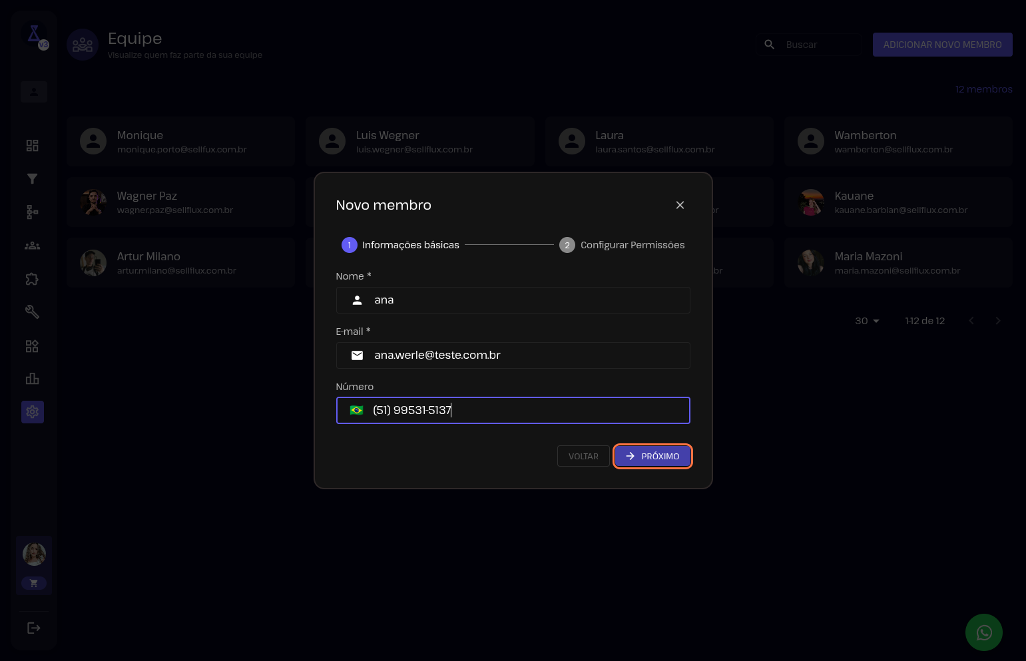The height and width of the screenshot is (661, 1026).
Task: Click into the Nome input field
Action: tap(526, 300)
